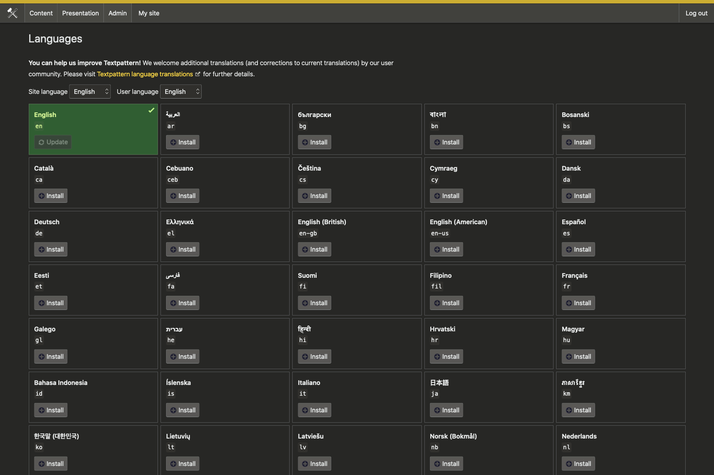Click the external-link icon after the translations link

pos(198,74)
